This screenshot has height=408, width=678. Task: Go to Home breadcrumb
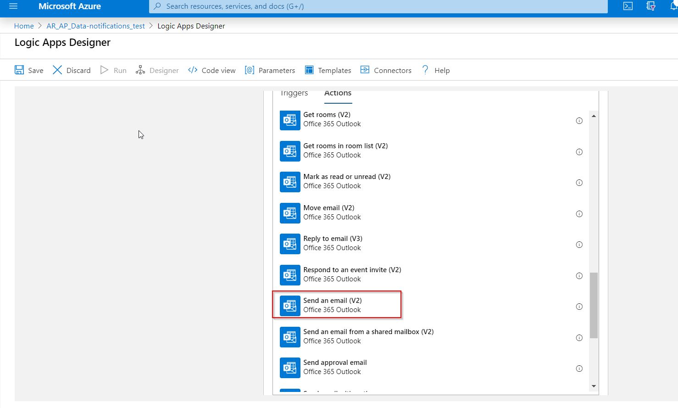pos(24,26)
